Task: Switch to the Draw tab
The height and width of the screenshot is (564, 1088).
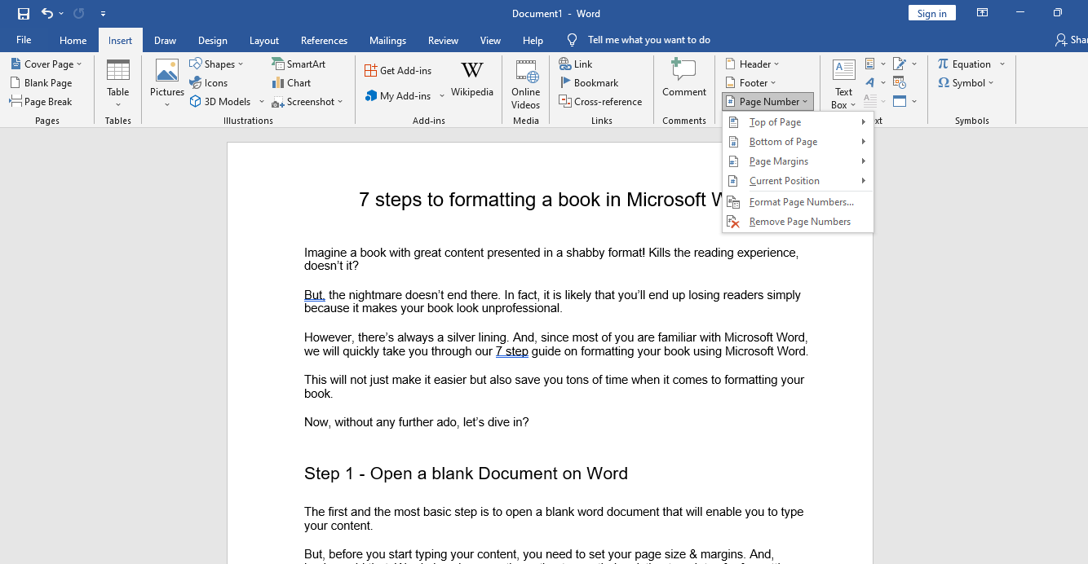Action: [x=165, y=40]
